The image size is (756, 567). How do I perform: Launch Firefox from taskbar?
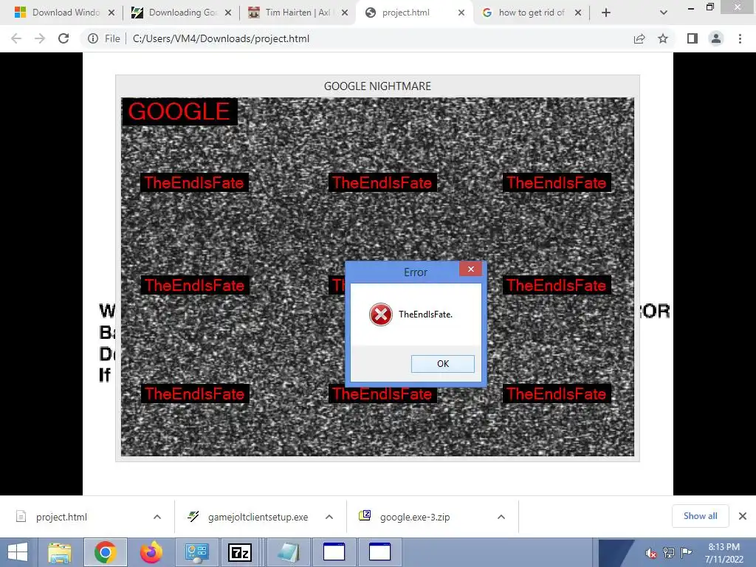pos(151,552)
